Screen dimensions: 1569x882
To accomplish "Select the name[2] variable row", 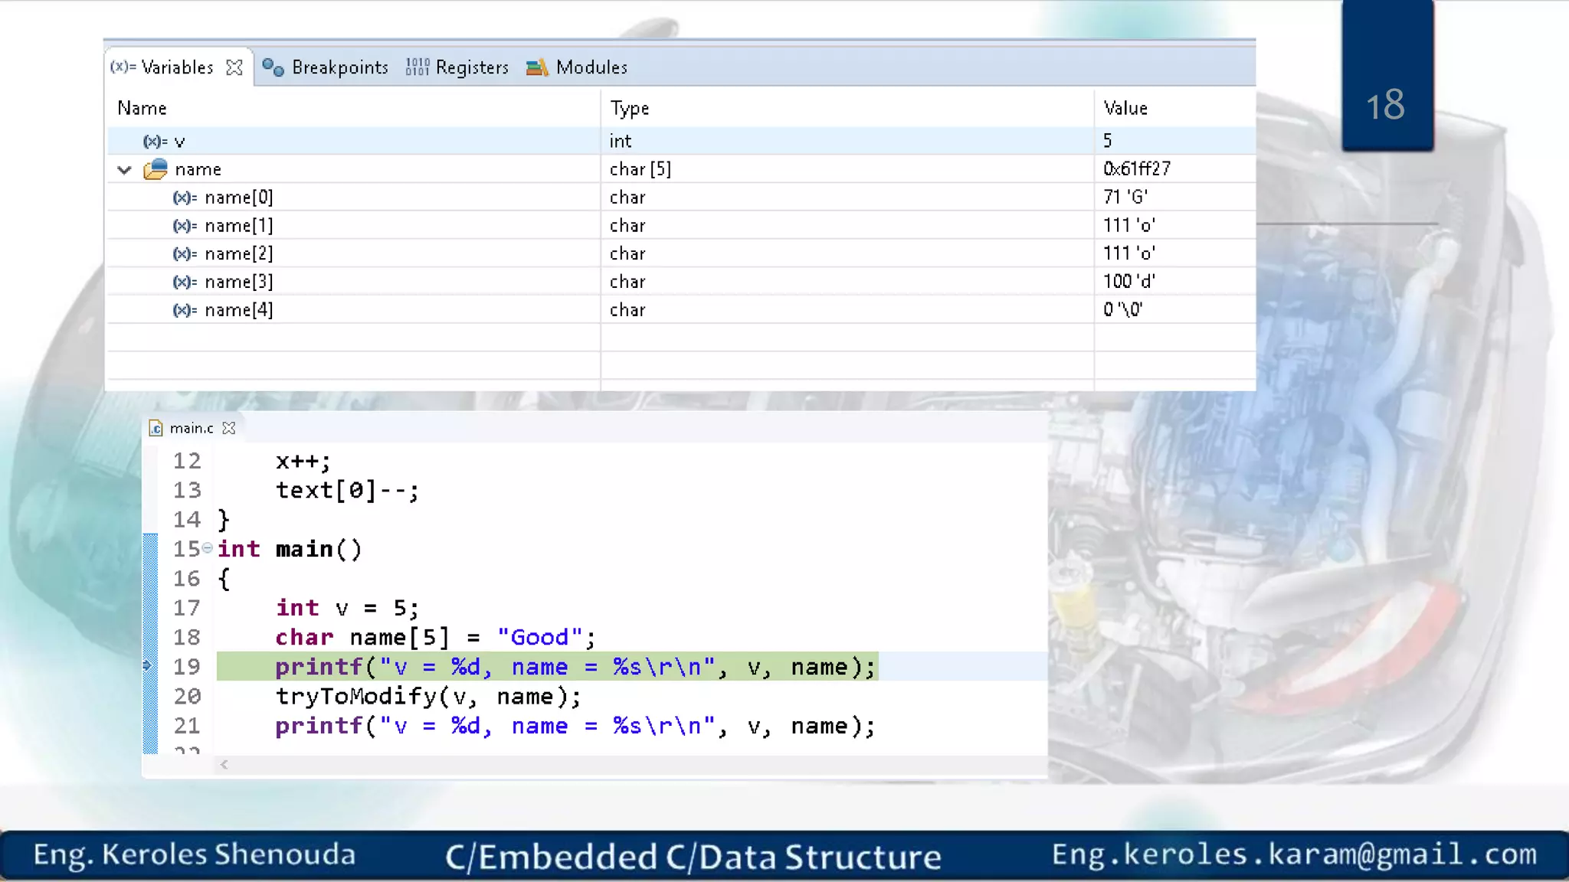I will coord(238,253).
